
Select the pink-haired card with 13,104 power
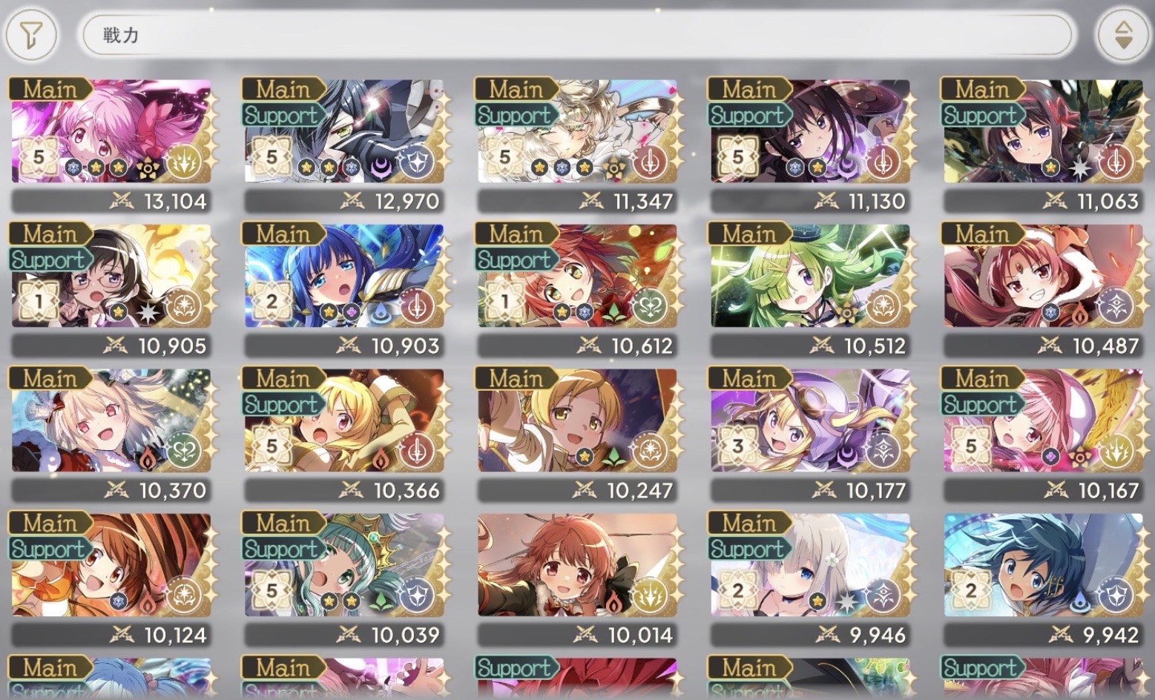pos(111,131)
